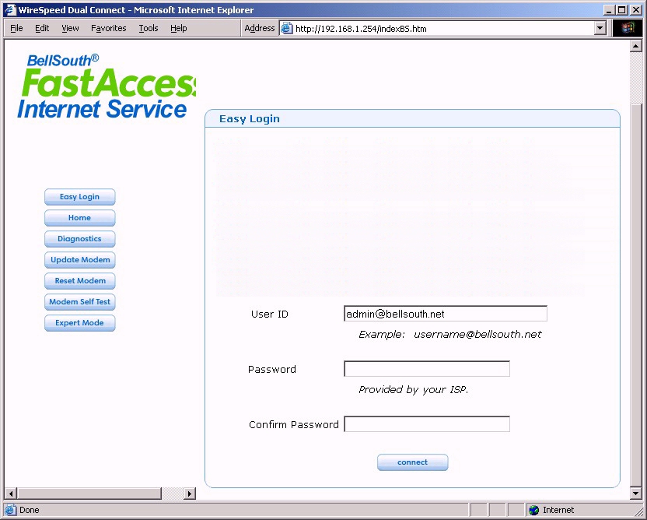Click the 'Done' status bar text
647x520 pixels.
click(x=30, y=510)
